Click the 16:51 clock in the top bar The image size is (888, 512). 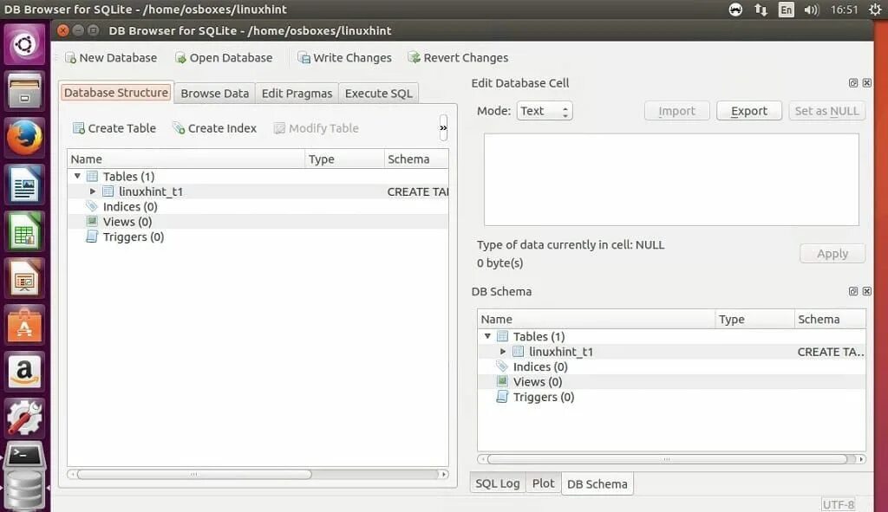[x=844, y=10]
